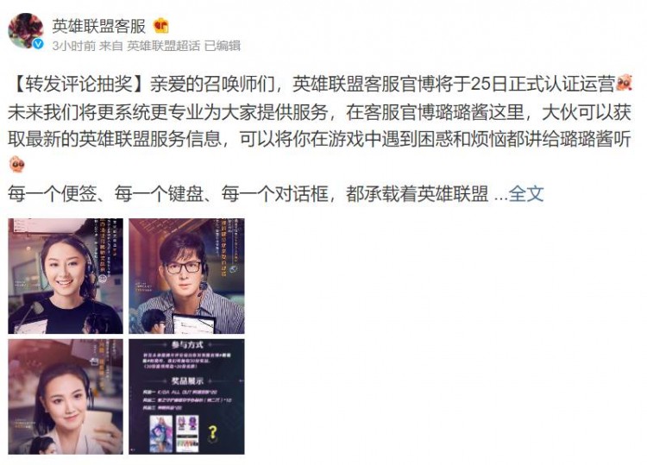This screenshot has height=465, width=647.
Task: Click the yellow question mark prize icon
Action: (x=212, y=432)
